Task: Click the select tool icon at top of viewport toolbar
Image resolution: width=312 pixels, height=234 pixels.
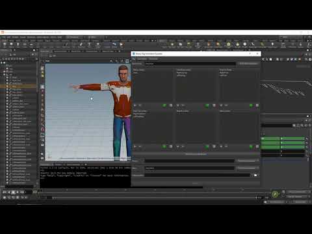Action: point(42,68)
